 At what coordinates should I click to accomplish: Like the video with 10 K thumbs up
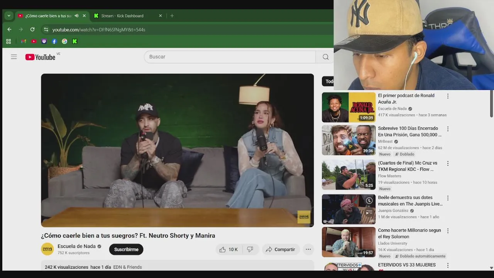[x=228, y=249]
